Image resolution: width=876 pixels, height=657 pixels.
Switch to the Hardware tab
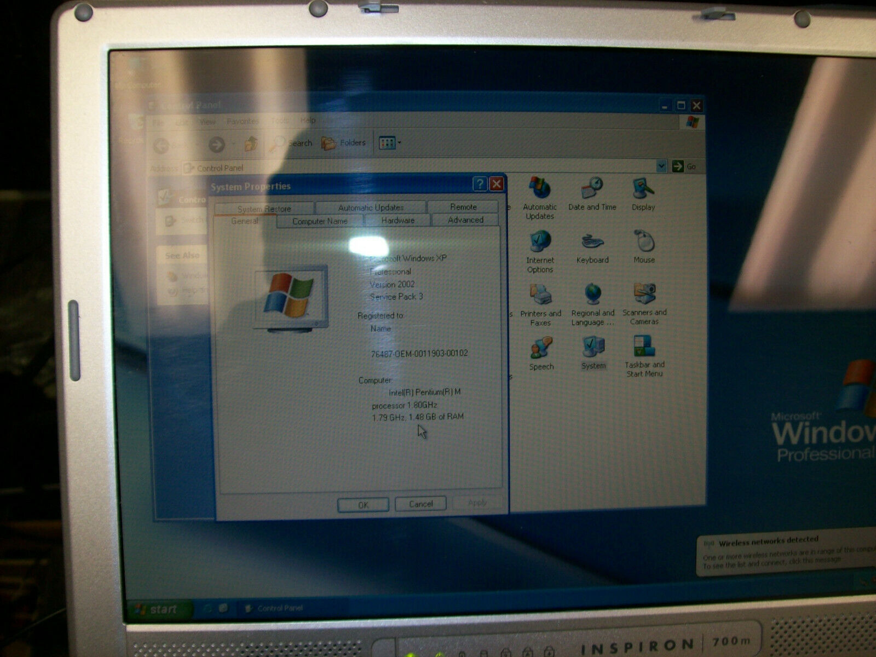[x=397, y=220]
